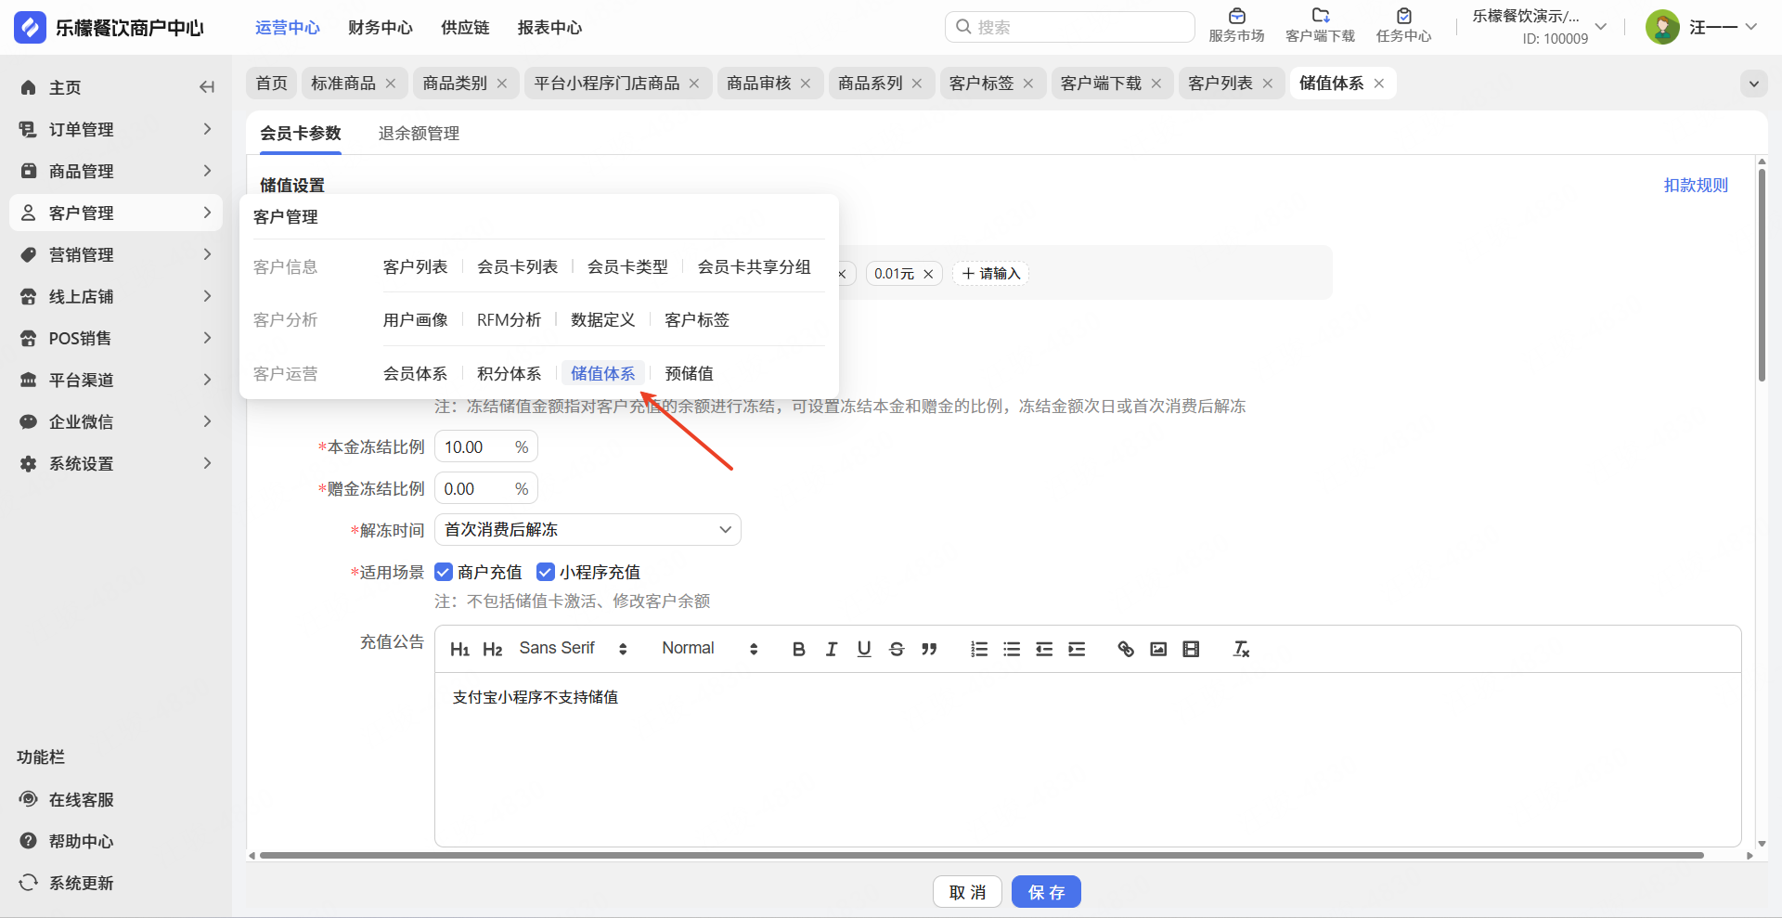Click the 搜索 search box
The height and width of the screenshot is (918, 1782).
click(1070, 27)
